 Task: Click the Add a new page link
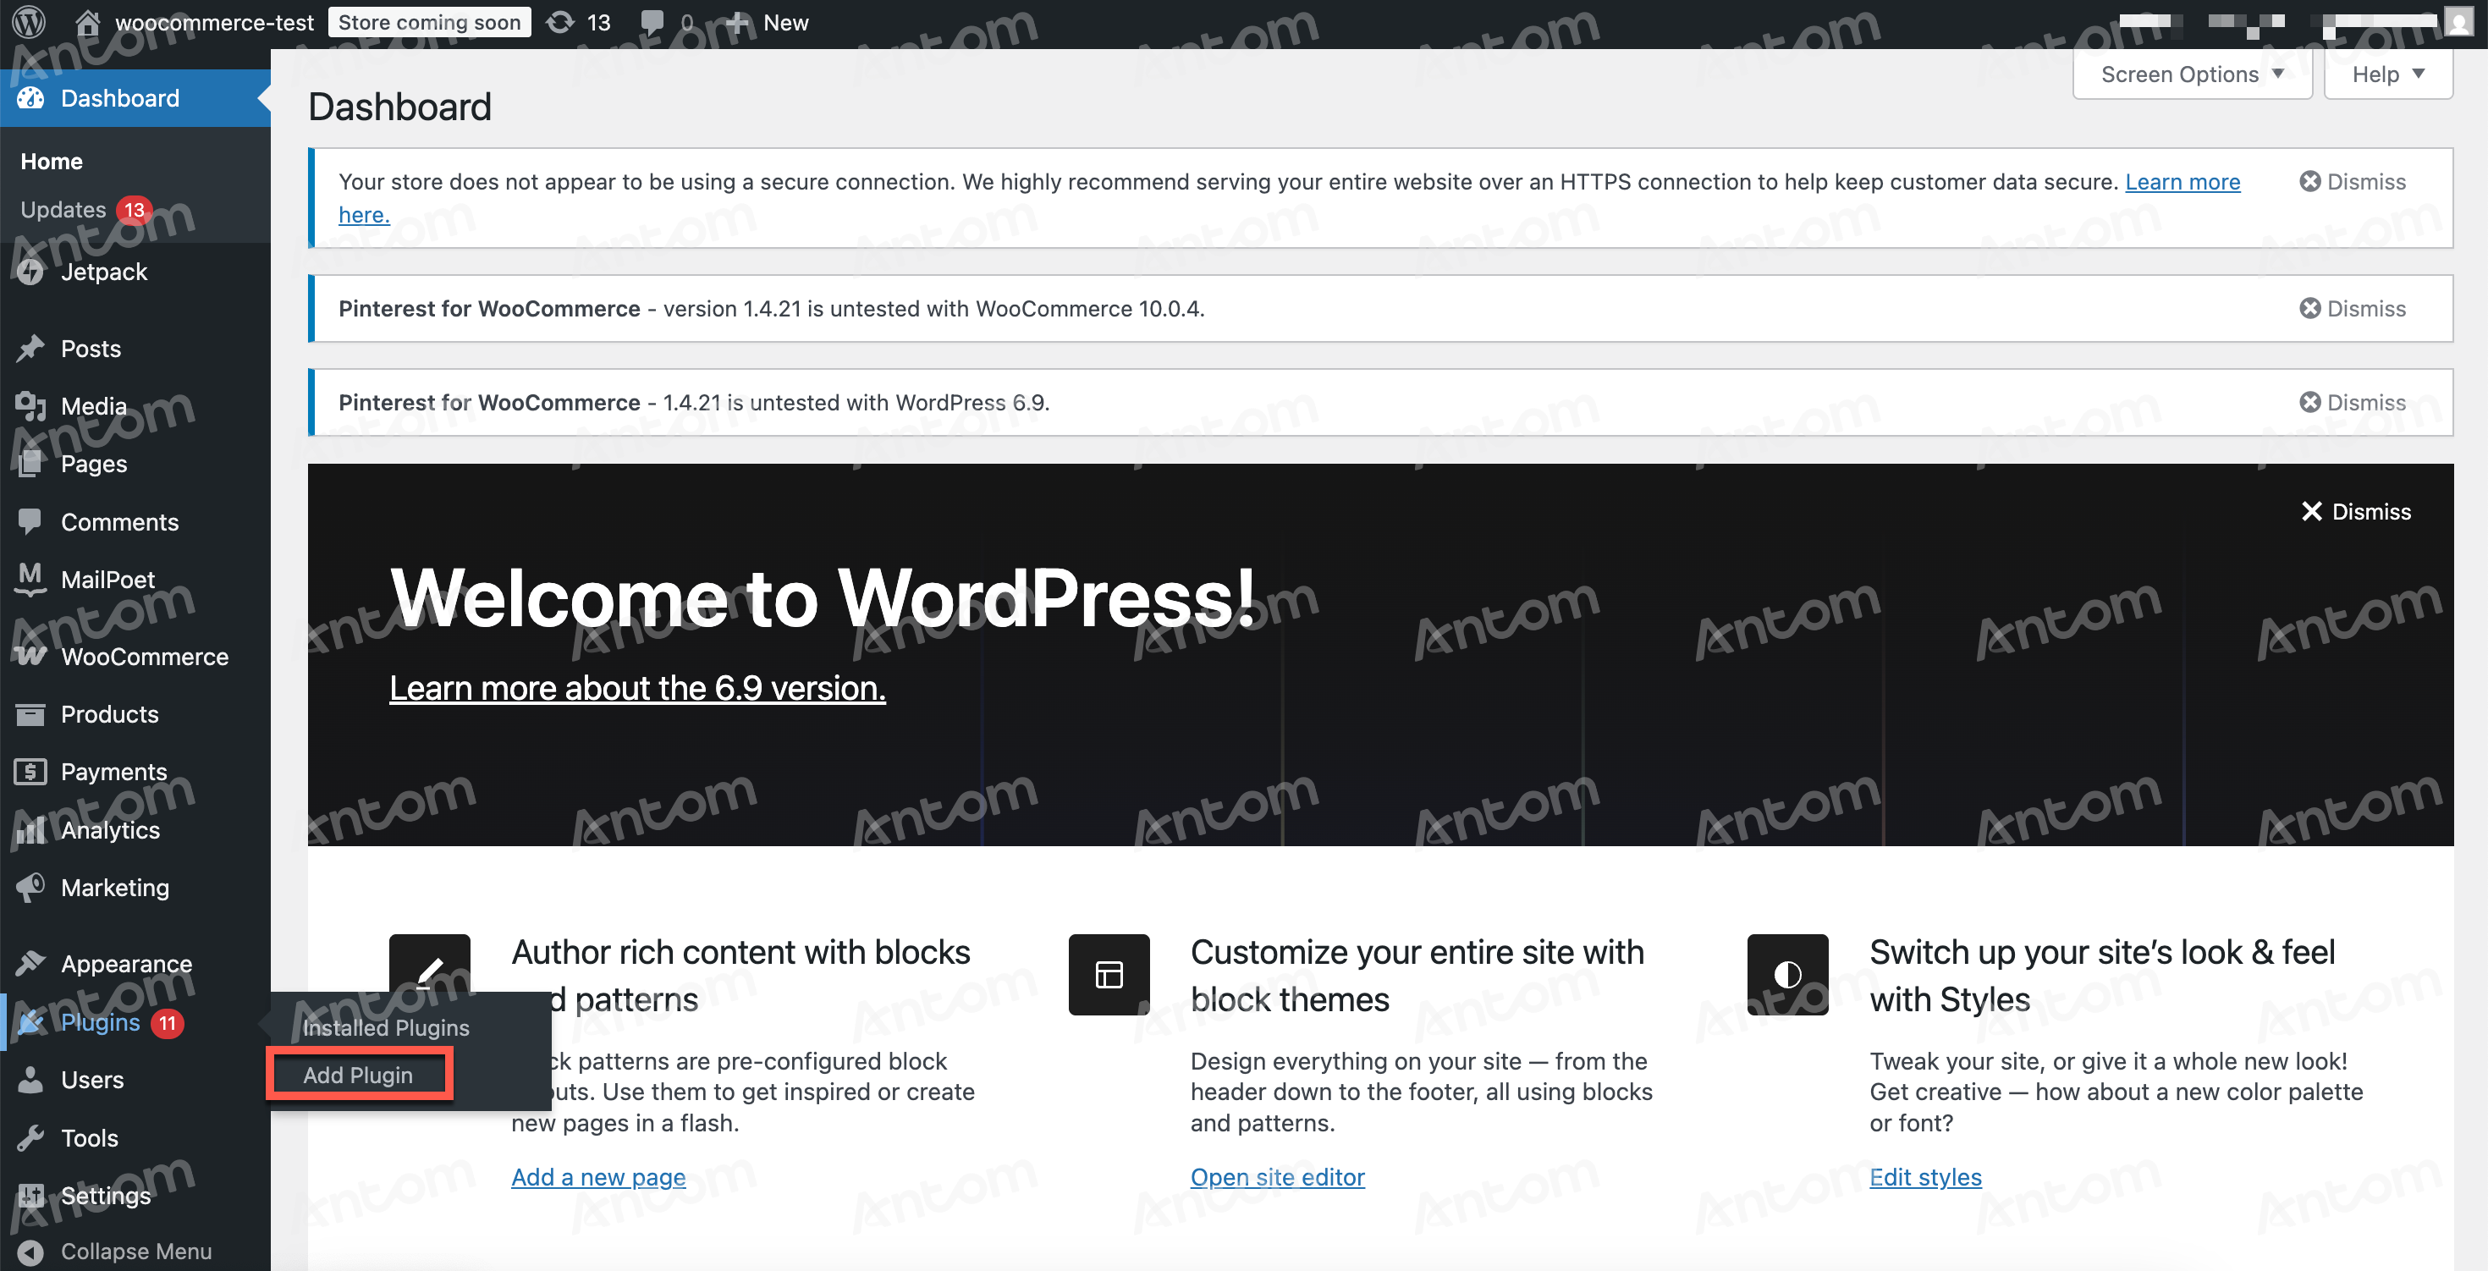click(x=599, y=1177)
